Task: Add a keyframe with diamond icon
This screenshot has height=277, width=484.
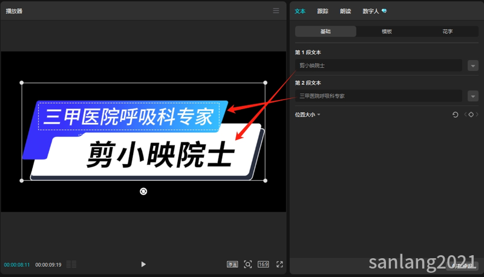Action: coord(471,115)
